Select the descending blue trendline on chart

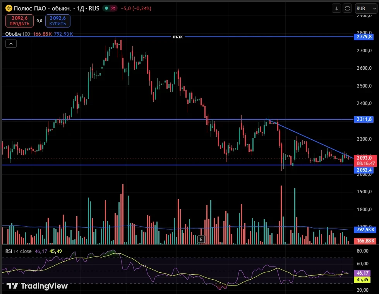pos(309,139)
